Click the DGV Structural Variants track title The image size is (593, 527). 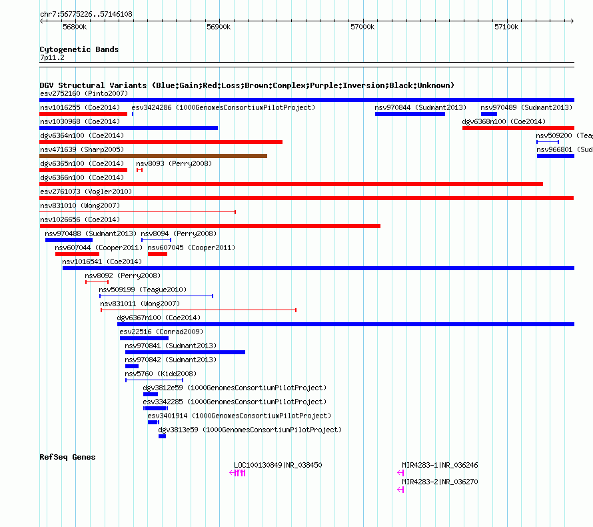tap(247, 85)
